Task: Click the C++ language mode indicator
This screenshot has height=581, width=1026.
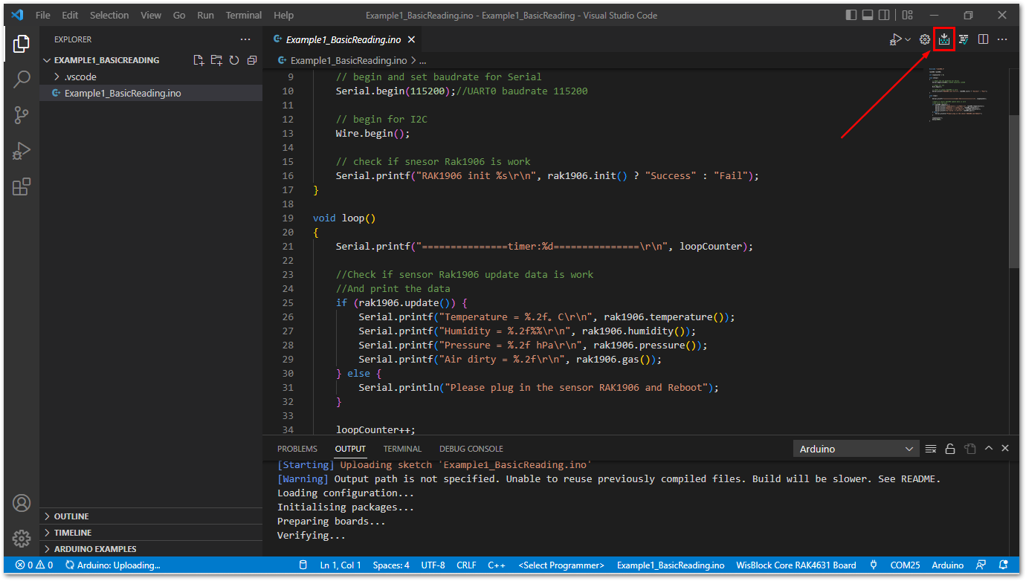Action: (x=497, y=565)
